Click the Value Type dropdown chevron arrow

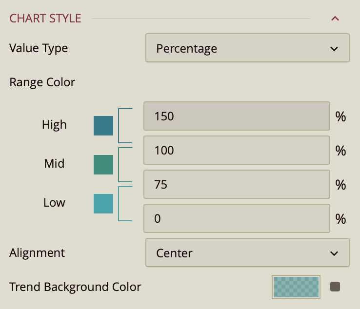click(334, 49)
